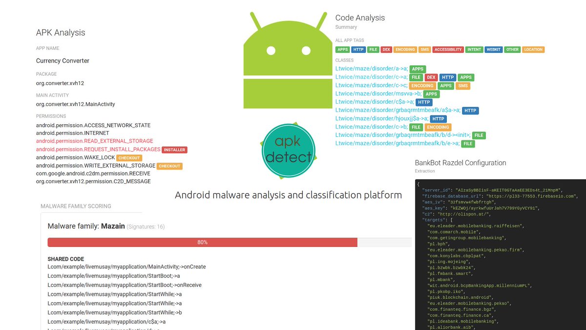
Task: Click SMS tag beside class c->c;
Action: click(463, 86)
